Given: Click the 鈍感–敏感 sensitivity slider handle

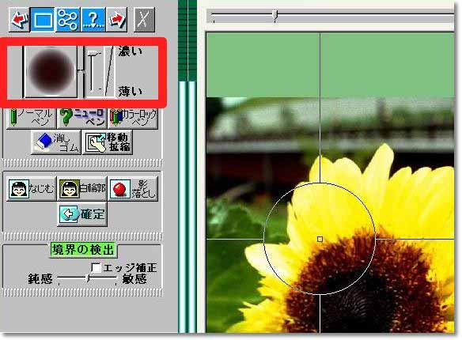Looking at the screenshot, I should [88, 278].
